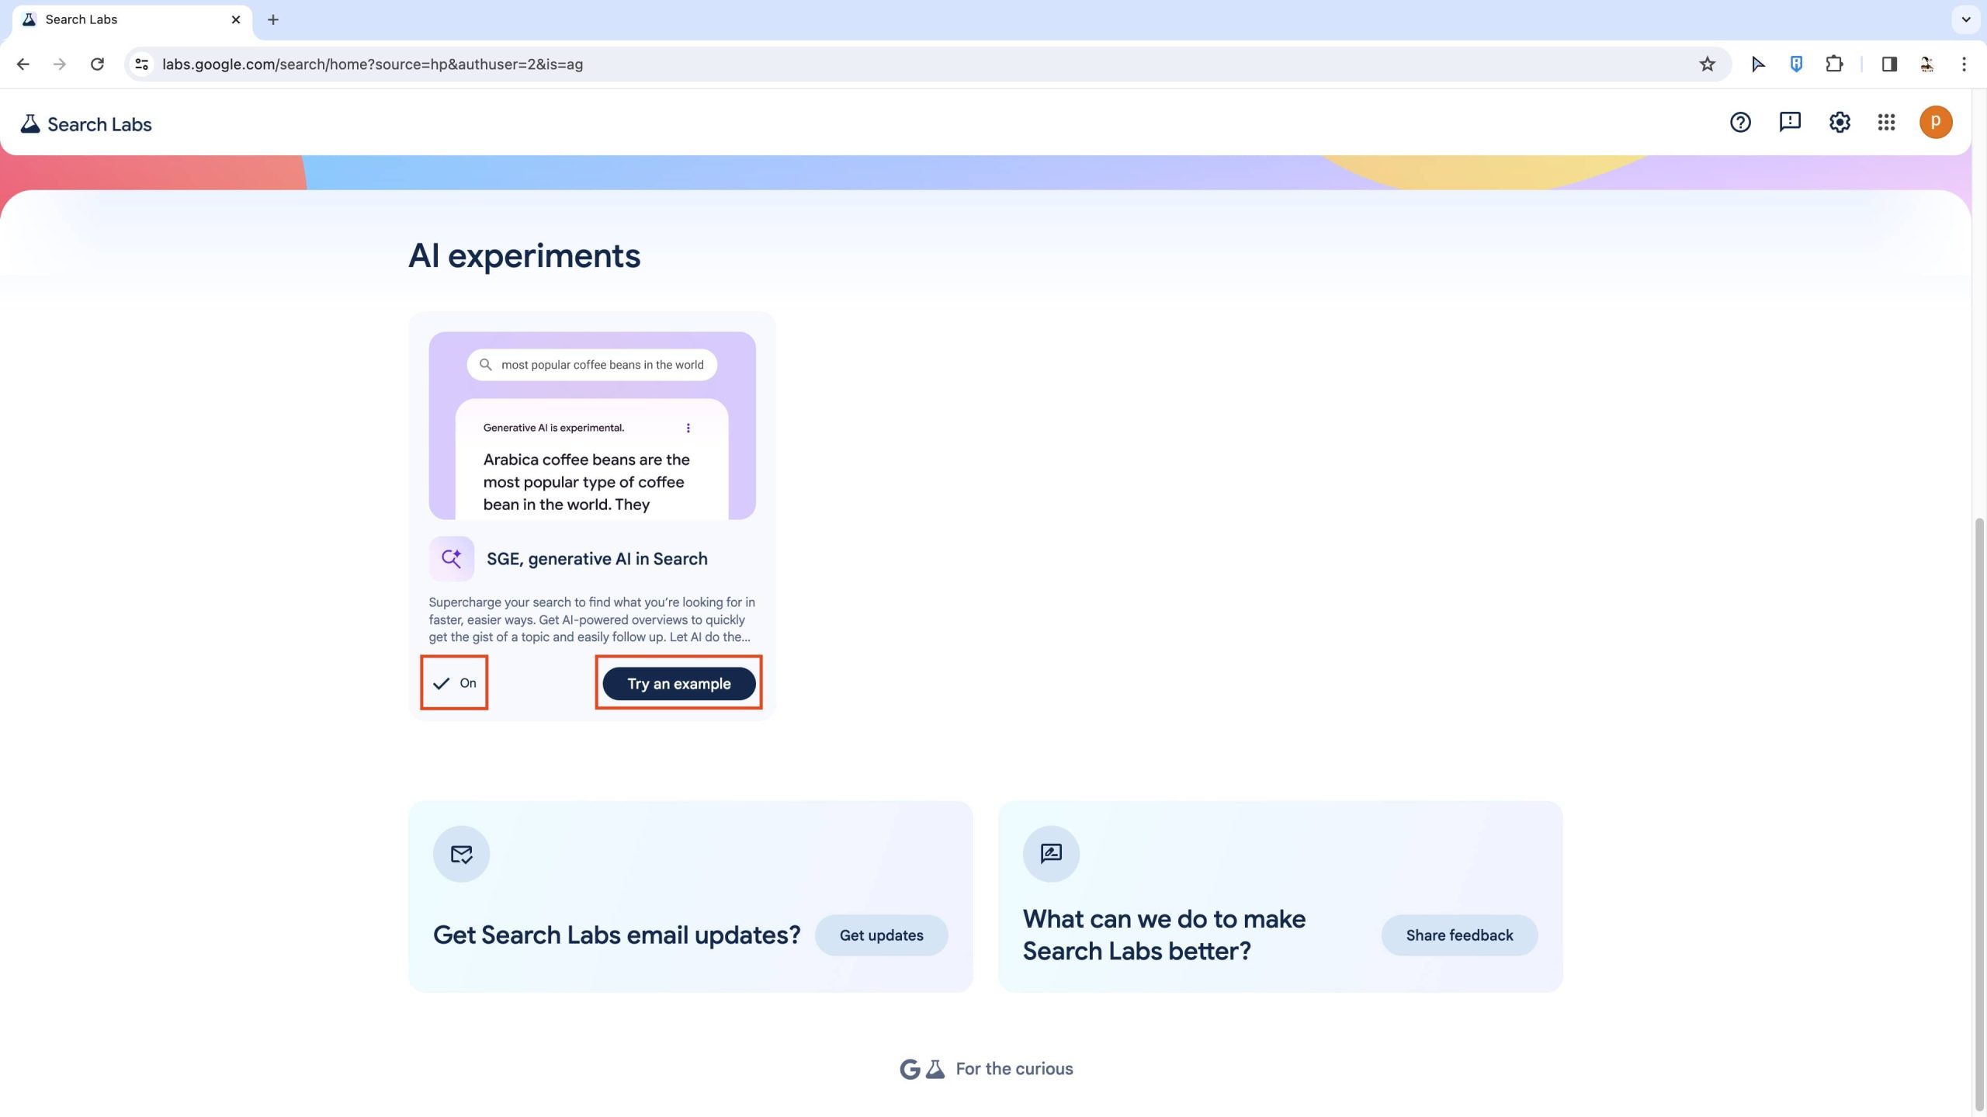This screenshot has height=1117, width=1987.
Task: Open the Google apps grid
Action: click(1886, 122)
